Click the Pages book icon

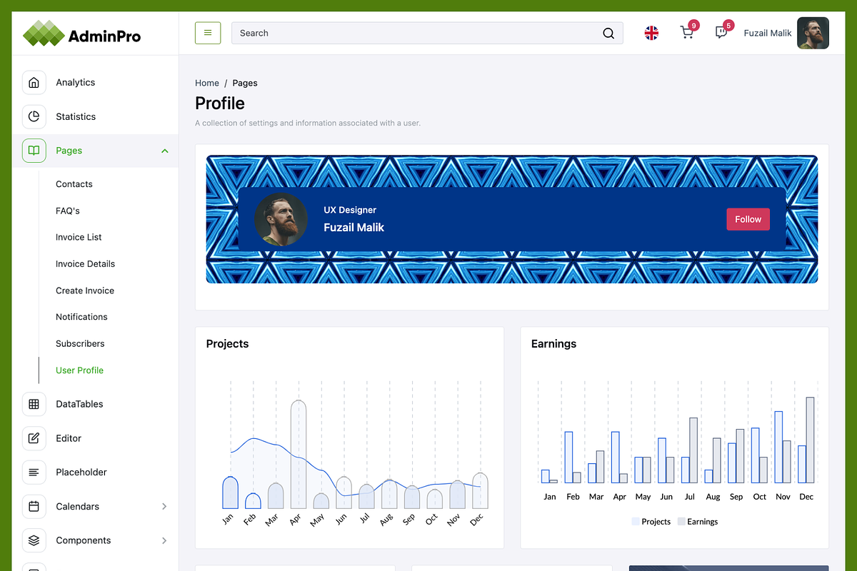click(34, 151)
